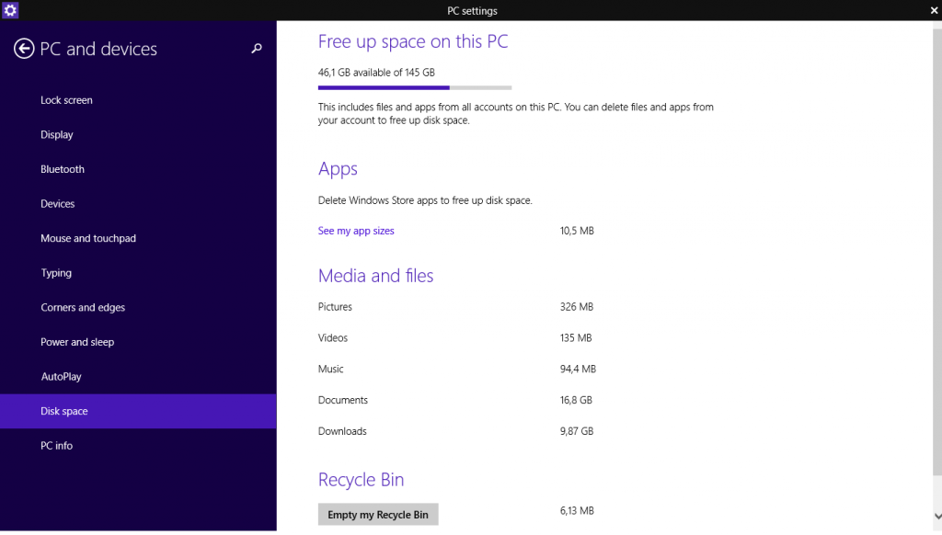
Task: Open Bluetooth settings
Action: coord(62,169)
